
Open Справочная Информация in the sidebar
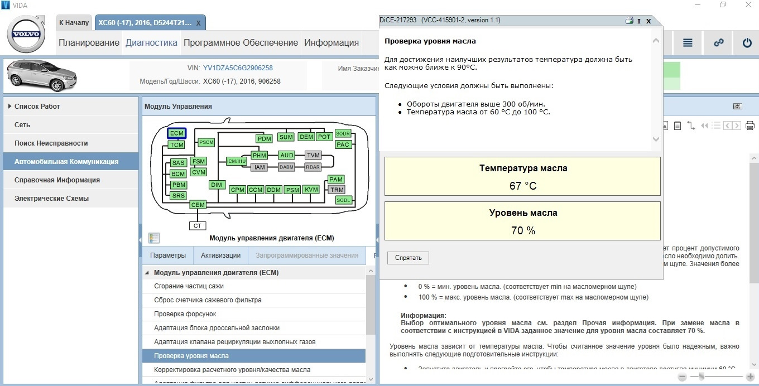(71, 180)
